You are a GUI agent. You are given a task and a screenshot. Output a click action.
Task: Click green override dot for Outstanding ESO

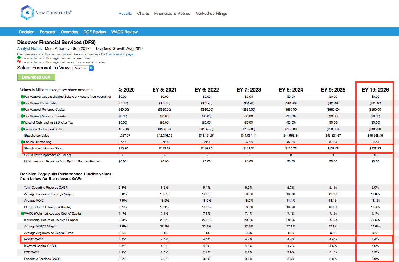coord(22,123)
